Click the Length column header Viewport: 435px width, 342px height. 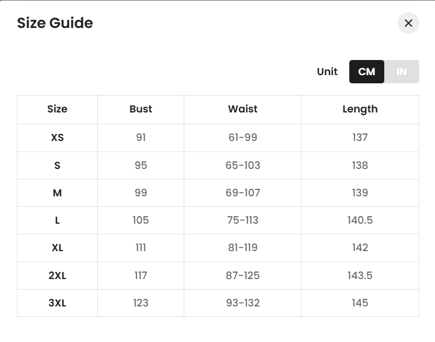(x=360, y=109)
